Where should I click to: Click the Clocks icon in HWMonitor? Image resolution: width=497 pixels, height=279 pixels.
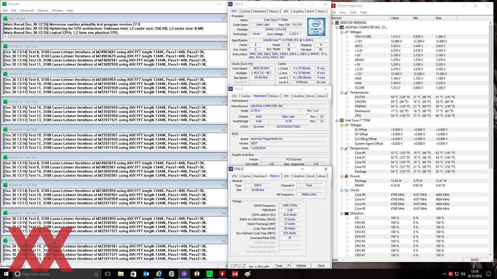click(346, 190)
